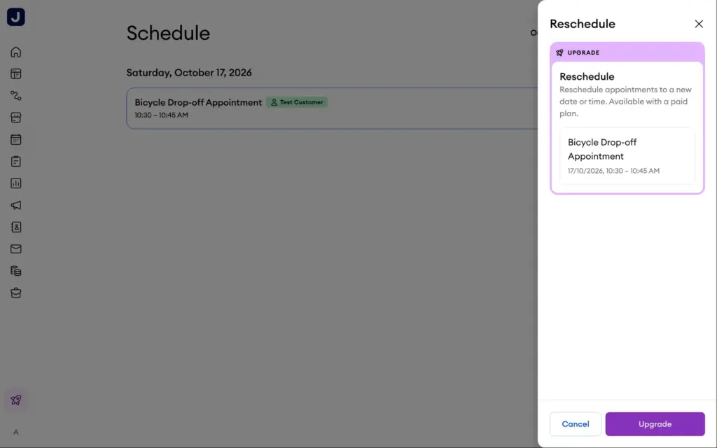Screen dimensions: 717x448
Task: Select the Bicycle Drop-off Appointment schedule entry
Action: point(332,108)
